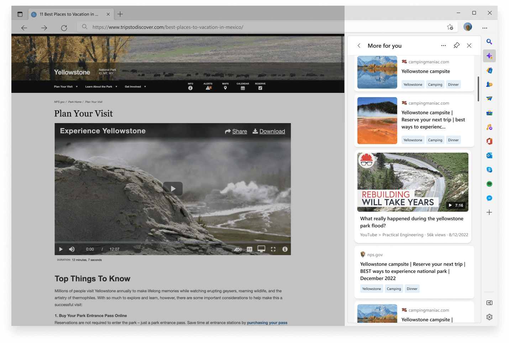Go back in the More for you panel
This screenshot has width=509, height=343.
click(x=359, y=46)
